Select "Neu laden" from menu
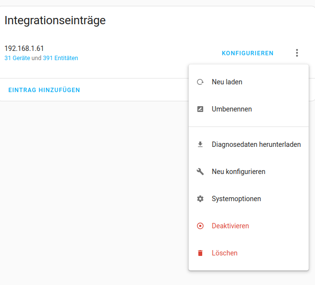 pyautogui.click(x=248, y=82)
